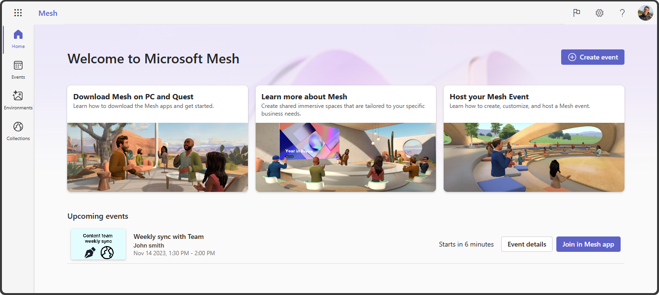
Task: Open the help question mark icon
Action: coord(622,13)
